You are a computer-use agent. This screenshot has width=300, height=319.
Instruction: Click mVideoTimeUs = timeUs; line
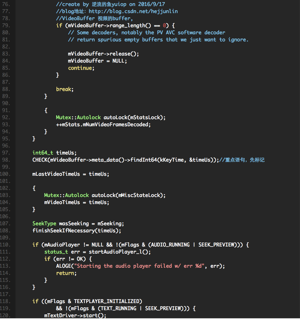tap(77, 202)
